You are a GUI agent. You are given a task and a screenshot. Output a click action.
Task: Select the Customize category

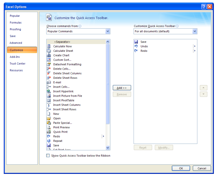click(x=22, y=50)
